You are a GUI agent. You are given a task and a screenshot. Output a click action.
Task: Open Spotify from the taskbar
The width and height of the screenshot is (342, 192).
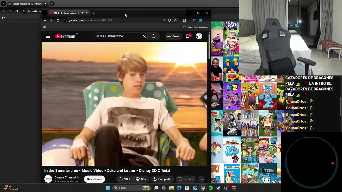point(211,188)
